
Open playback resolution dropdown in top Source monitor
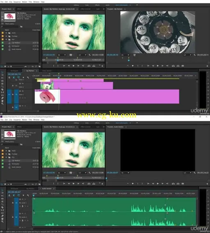[82, 55]
